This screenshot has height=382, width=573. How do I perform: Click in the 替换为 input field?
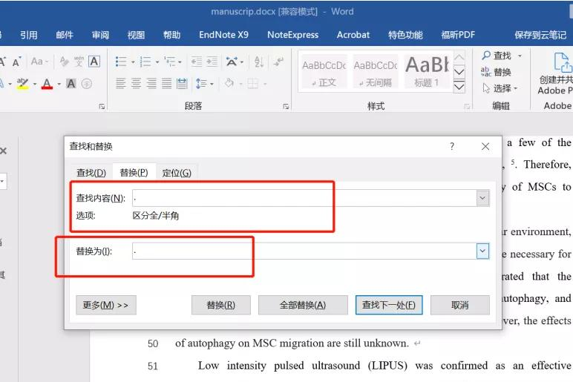[x=304, y=251]
